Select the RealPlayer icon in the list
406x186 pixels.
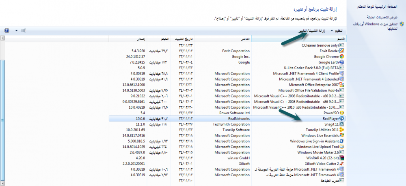click(342, 118)
